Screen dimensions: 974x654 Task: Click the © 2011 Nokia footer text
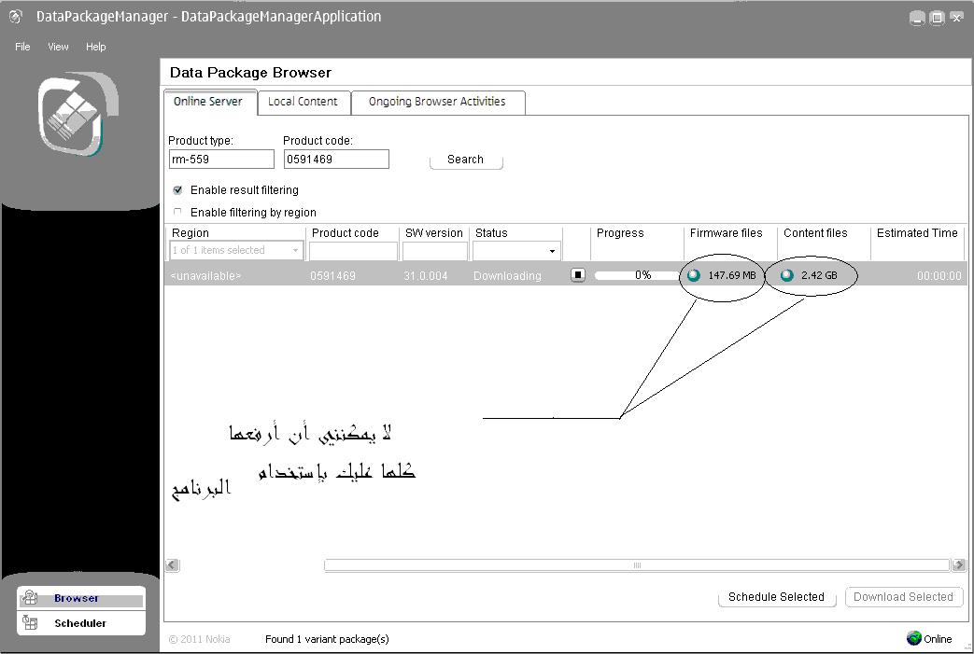200,639
